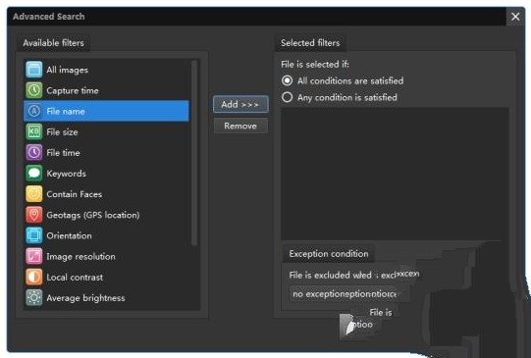This screenshot has height=358, width=531.
Task: Select Any condition is satisfied option
Action: pyautogui.click(x=287, y=97)
